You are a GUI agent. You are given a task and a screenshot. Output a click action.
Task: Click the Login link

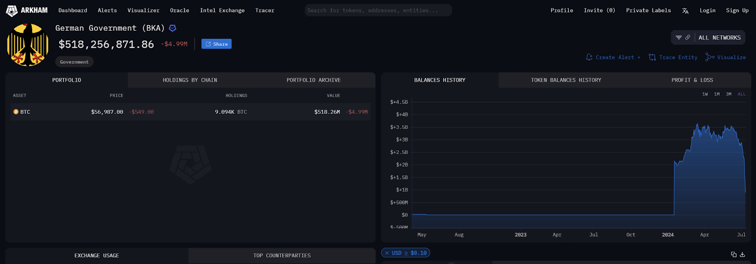(x=707, y=10)
